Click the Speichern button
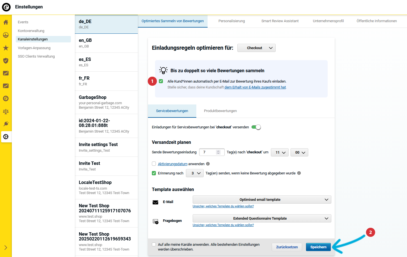The width and height of the screenshot is (407, 257). [318, 247]
